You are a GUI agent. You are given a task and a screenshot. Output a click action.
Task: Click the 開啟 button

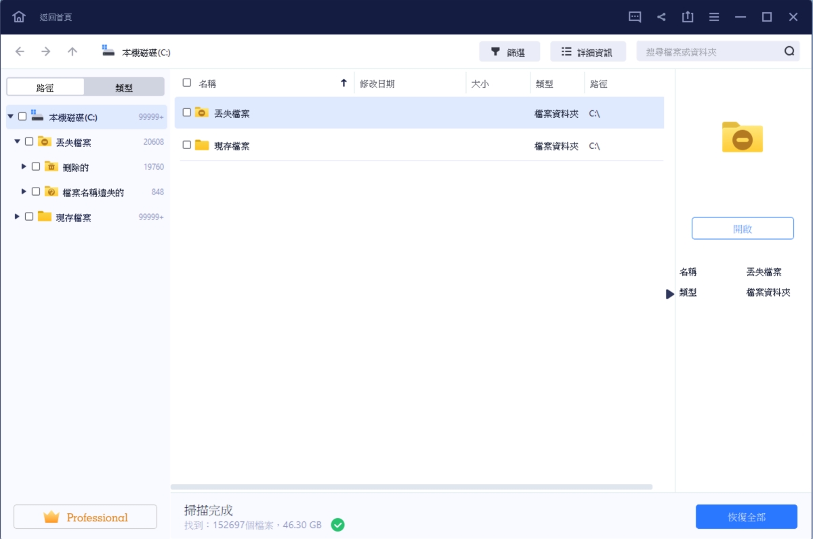pos(743,229)
